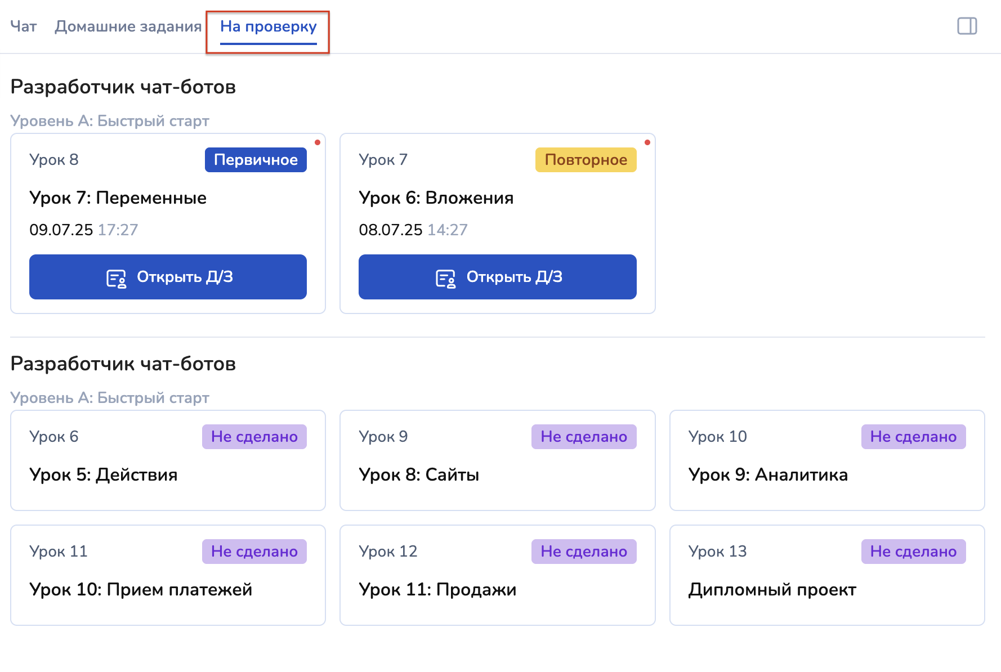Click the Повторное status badge
Image resolution: width=1001 pixels, height=672 pixels.
click(586, 160)
